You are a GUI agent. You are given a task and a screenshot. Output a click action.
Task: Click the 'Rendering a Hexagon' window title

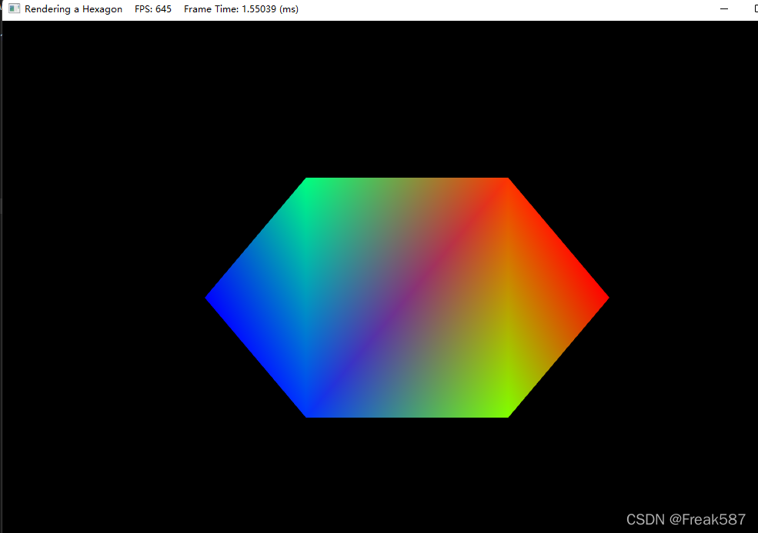(73, 9)
